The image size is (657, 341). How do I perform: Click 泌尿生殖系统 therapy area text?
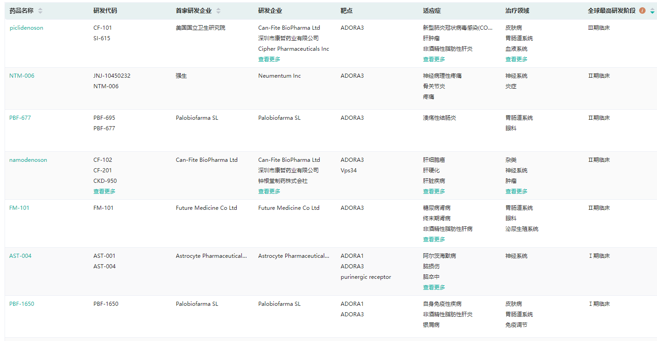[522, 229]
